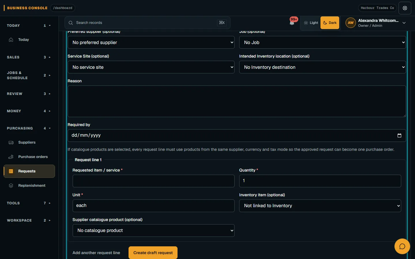Screen dimensions: 415x259
Task: Expand the Sales sidebar section
Action: click(x=29, y=57)
